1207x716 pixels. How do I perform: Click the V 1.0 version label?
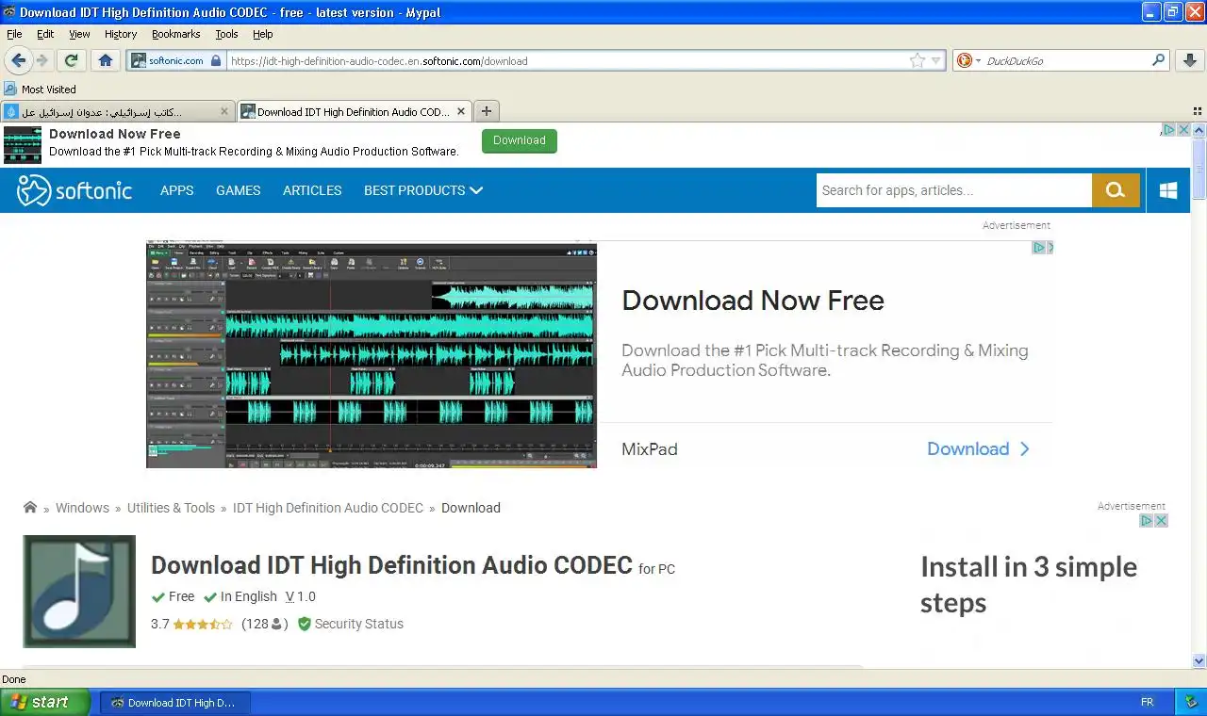point(300,596)
